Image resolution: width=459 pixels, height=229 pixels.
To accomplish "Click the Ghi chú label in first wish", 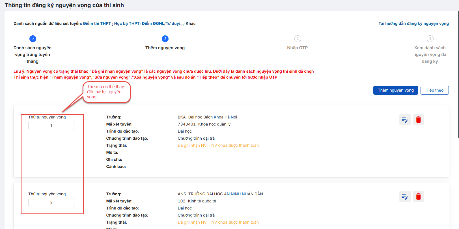I will [x=114, y=159].
